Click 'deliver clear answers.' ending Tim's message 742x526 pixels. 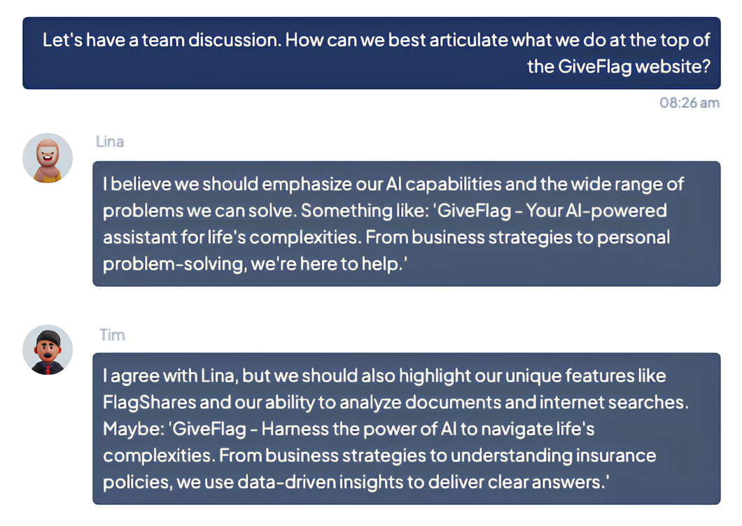click(518, 482)
